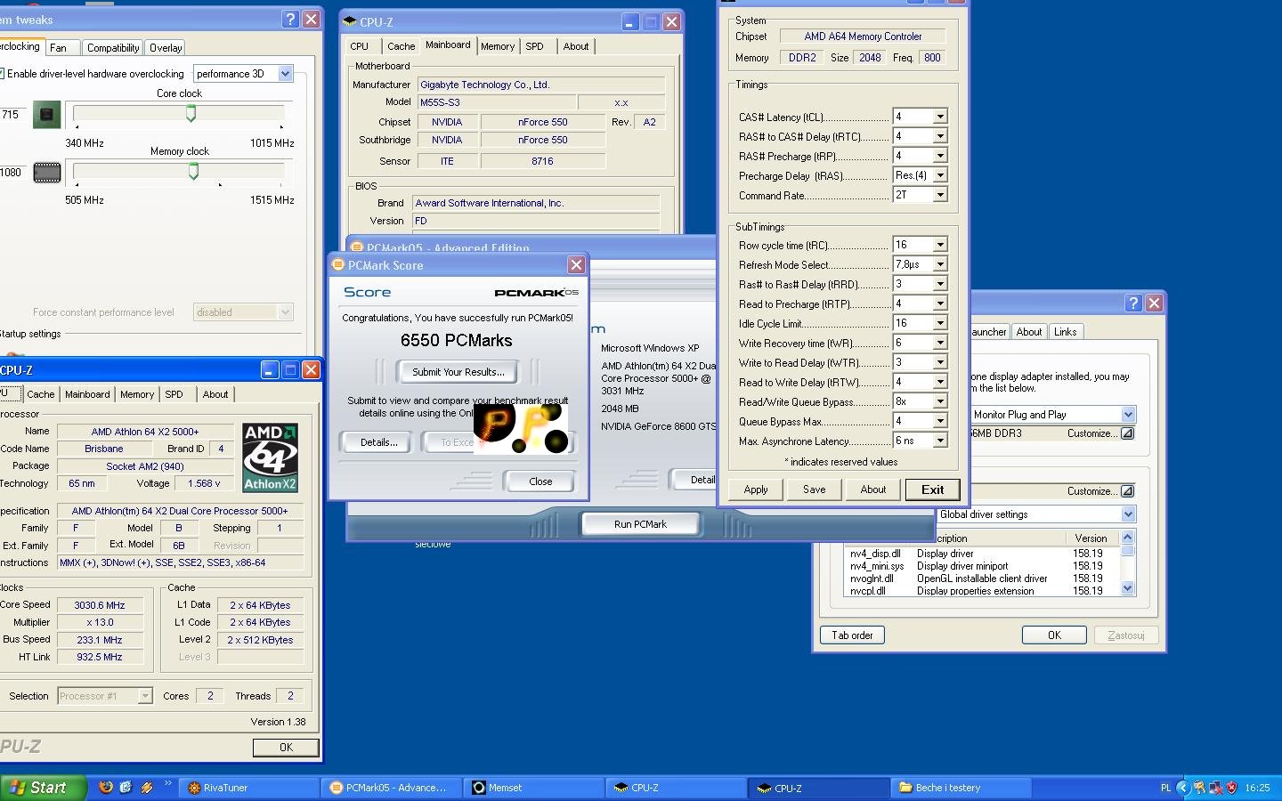Switch to PCMark05 taskbar button

coord(392,788)
